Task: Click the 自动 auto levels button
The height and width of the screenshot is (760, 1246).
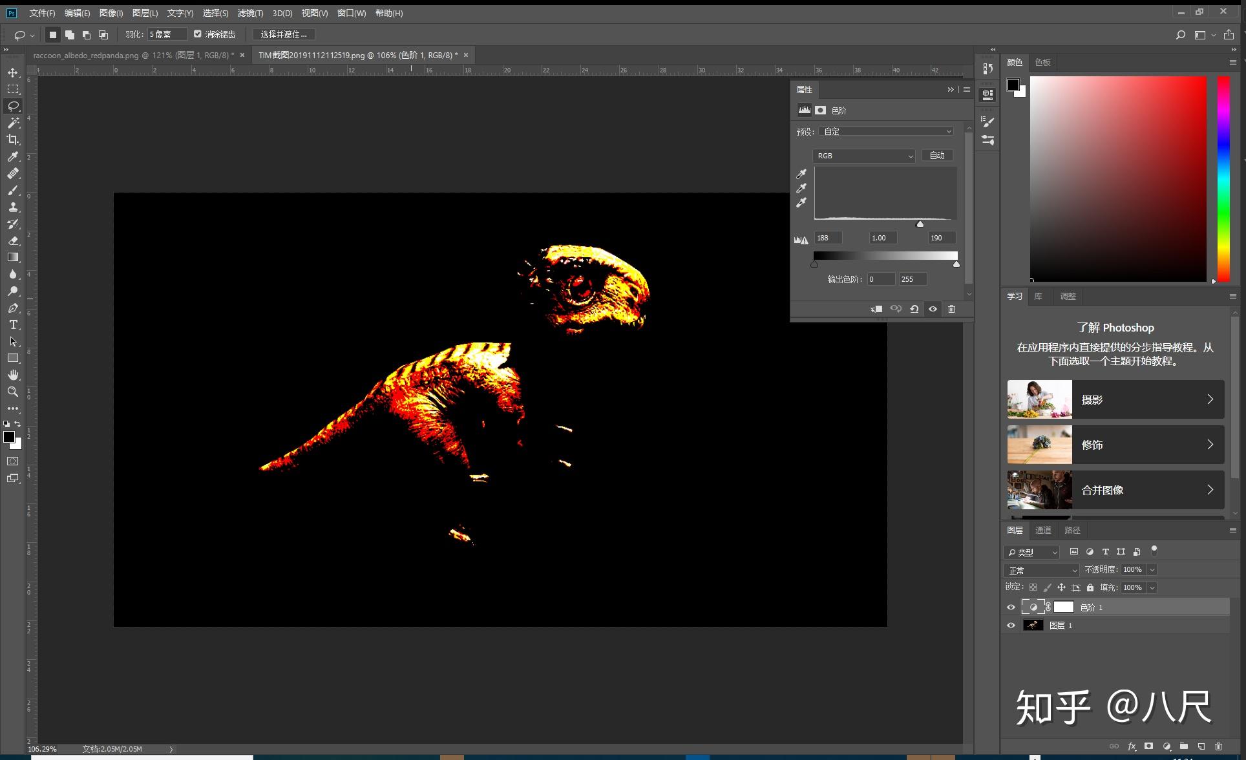Action: [x=937, y=156]
